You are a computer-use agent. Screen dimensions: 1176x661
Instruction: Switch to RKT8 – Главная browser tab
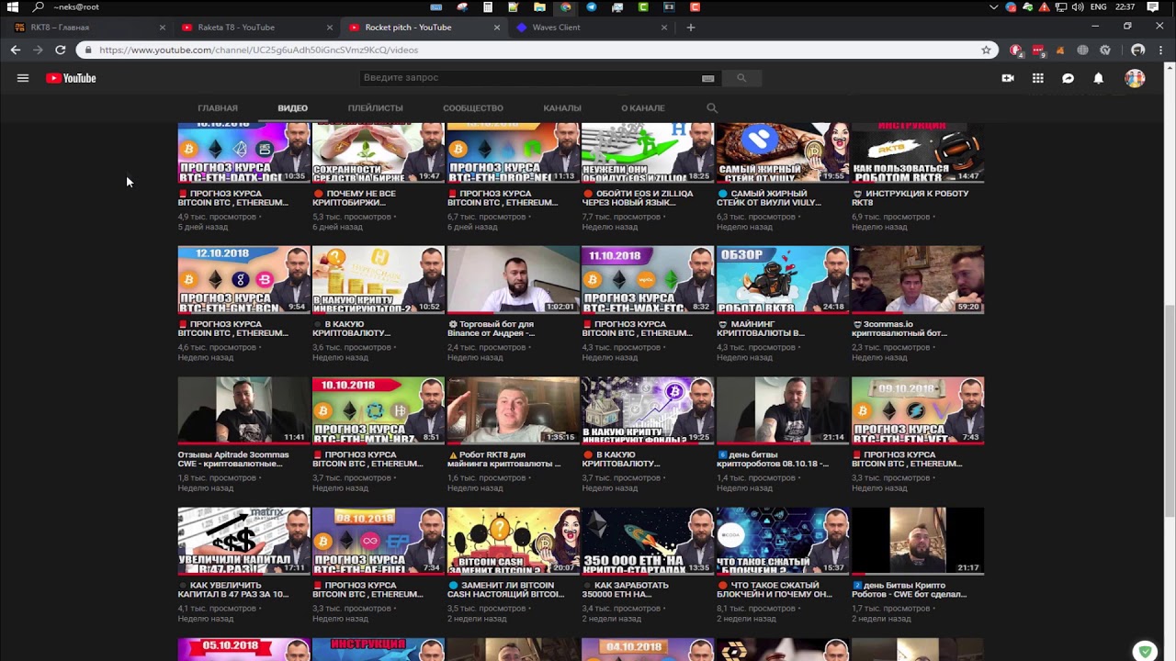click(x=87, y=27)
